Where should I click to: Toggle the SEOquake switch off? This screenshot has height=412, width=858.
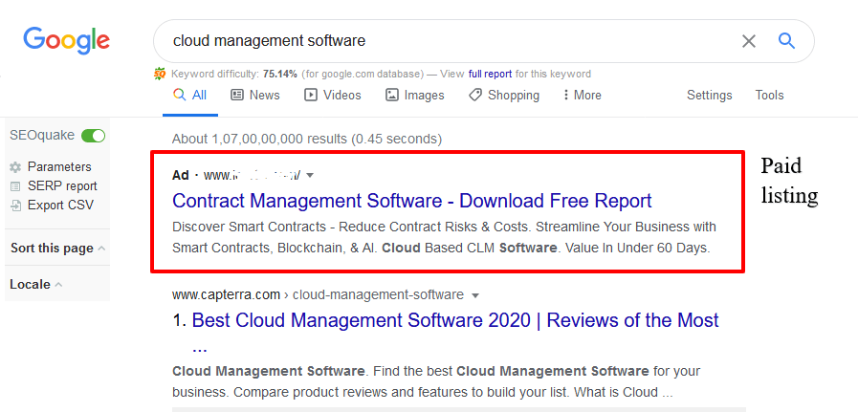point(93,136)
